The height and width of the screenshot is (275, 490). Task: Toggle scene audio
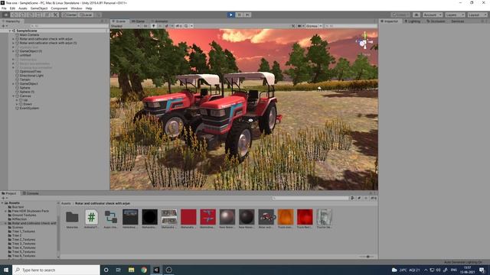coord(160,26)
